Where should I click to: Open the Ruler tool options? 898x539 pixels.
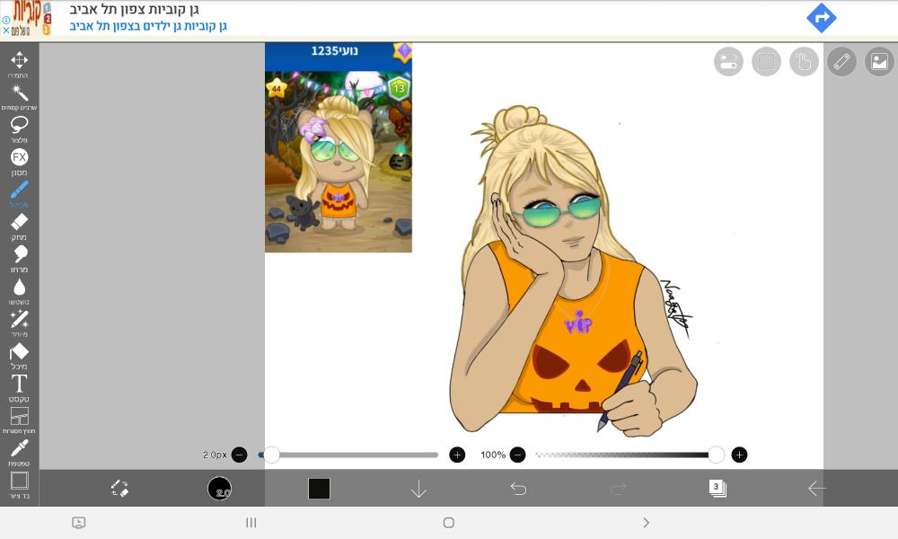point(841,61)
